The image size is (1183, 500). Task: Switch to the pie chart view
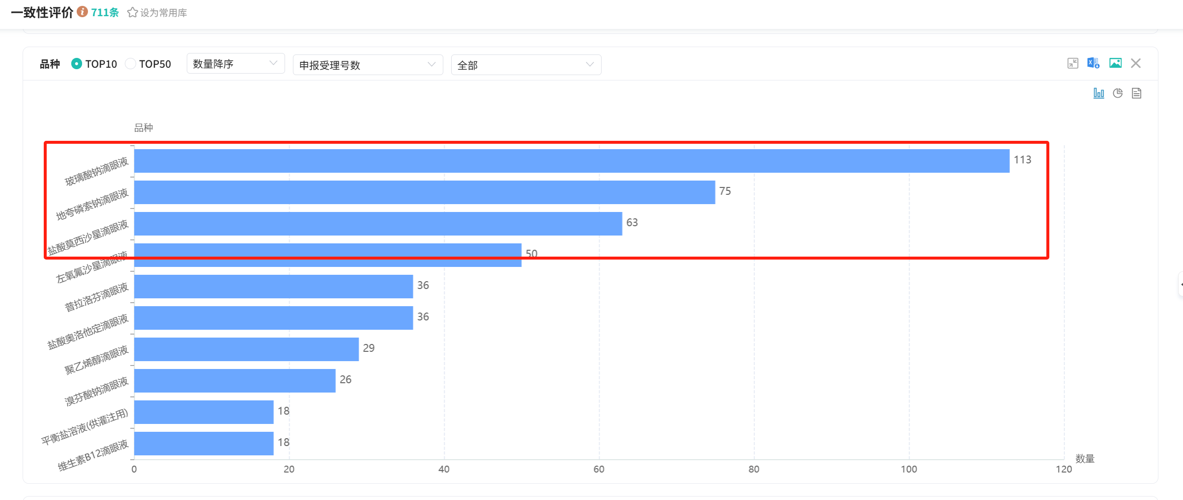pos(1118,93)
